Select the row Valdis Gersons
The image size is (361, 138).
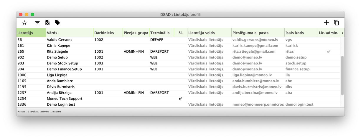point(178,40)
